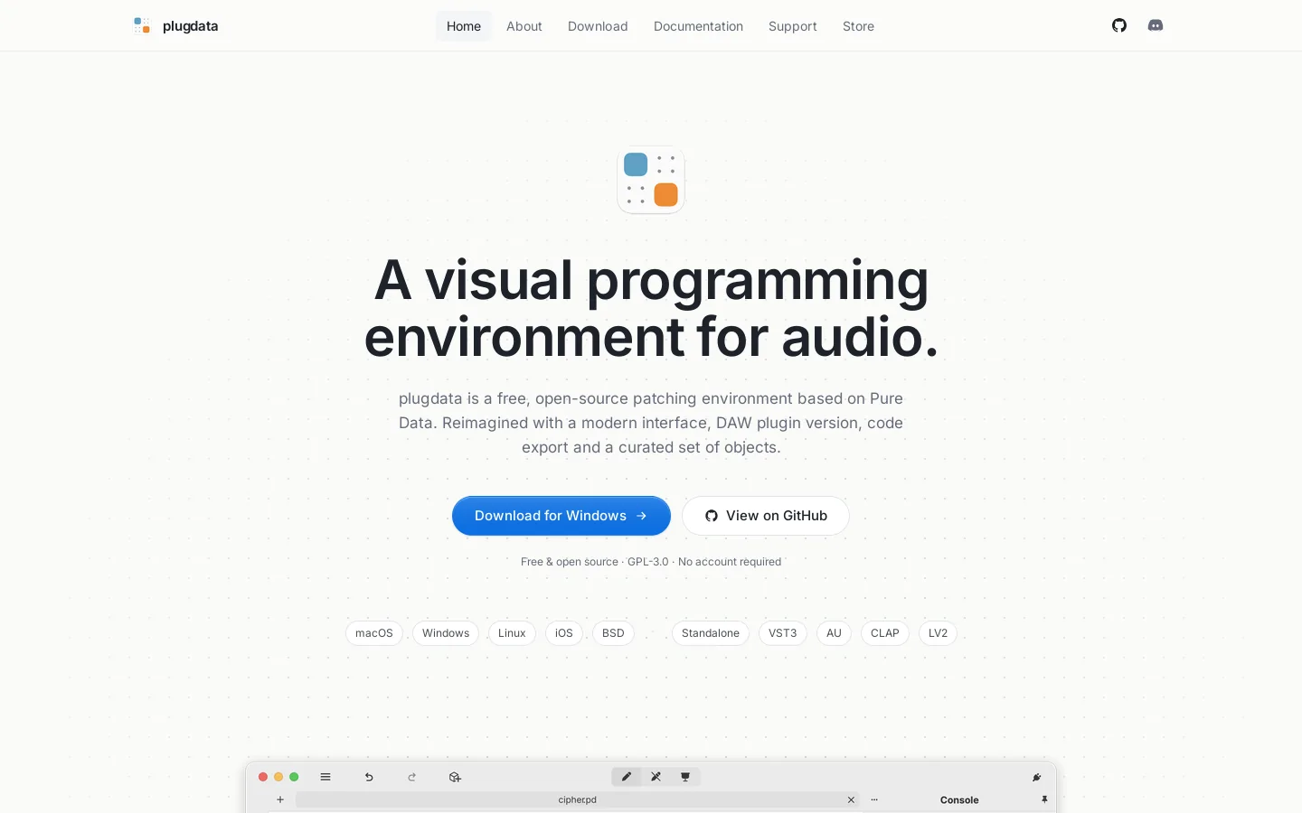Click the AU format tag
1302x813 pixels.
point(834,633)
